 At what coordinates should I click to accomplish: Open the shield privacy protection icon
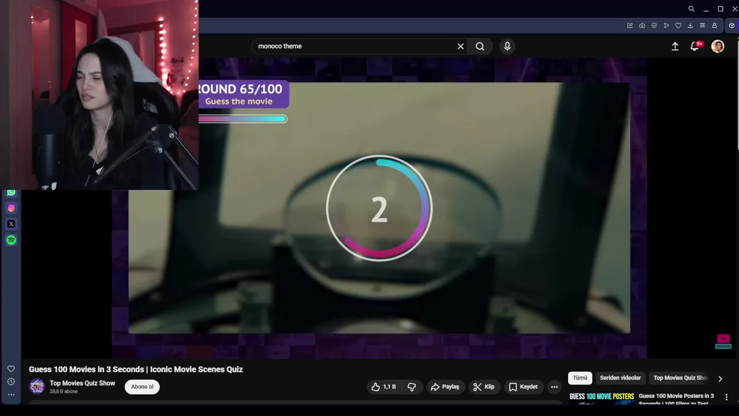(x=654, y=25)
